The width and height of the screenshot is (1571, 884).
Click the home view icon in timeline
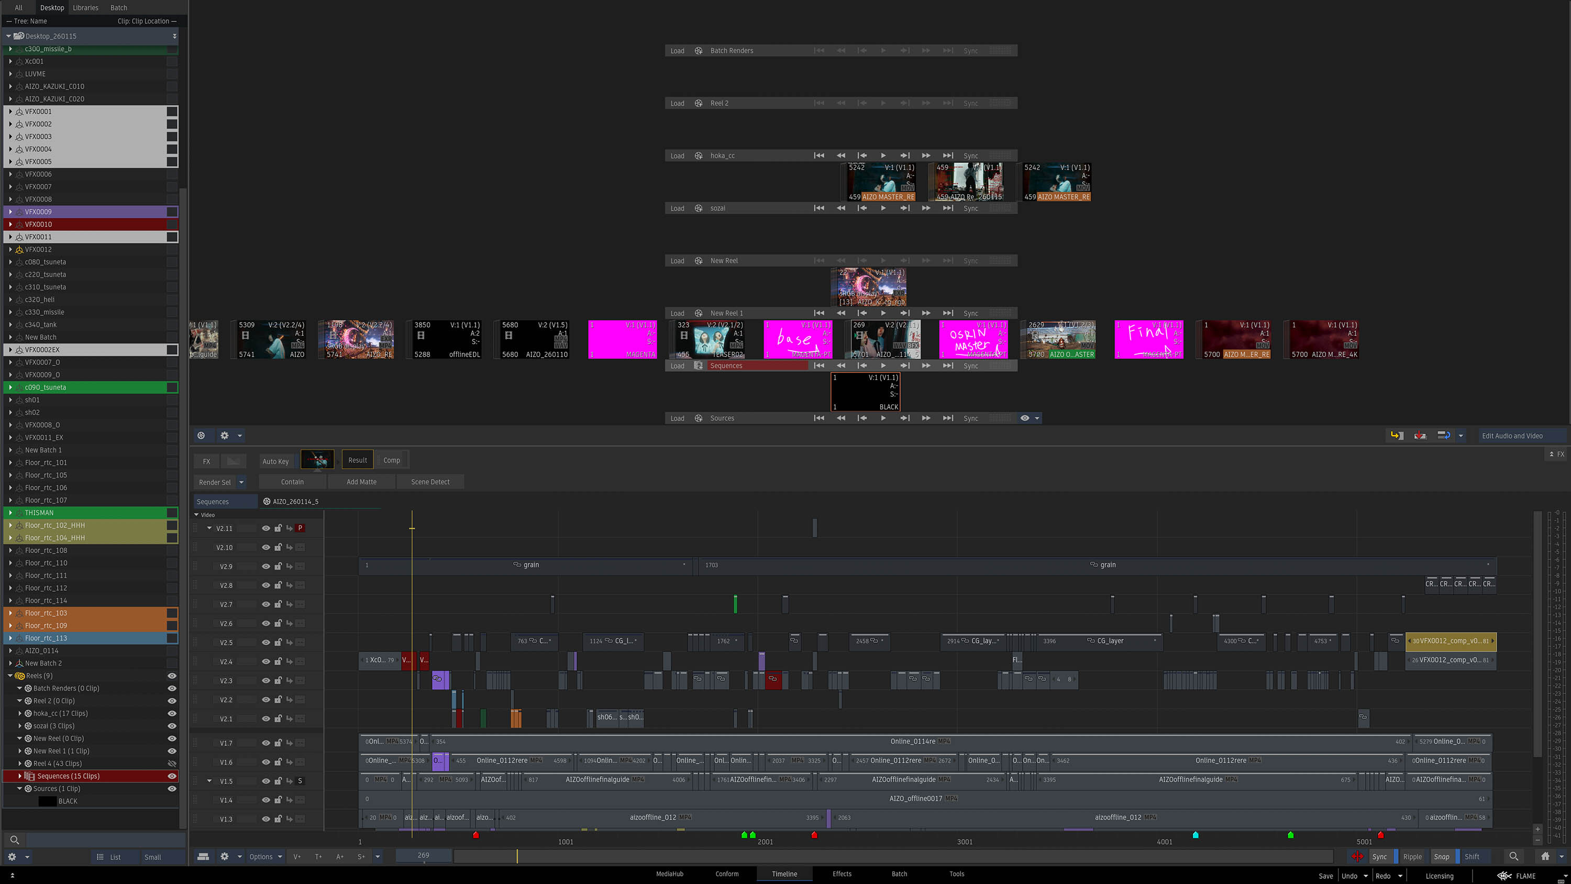click(x=1545, y=857)
